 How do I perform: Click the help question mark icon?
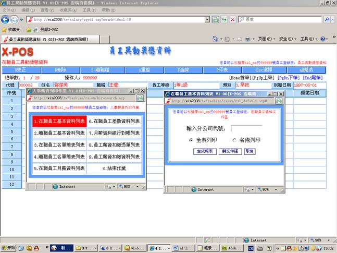(x=323, y=39)
